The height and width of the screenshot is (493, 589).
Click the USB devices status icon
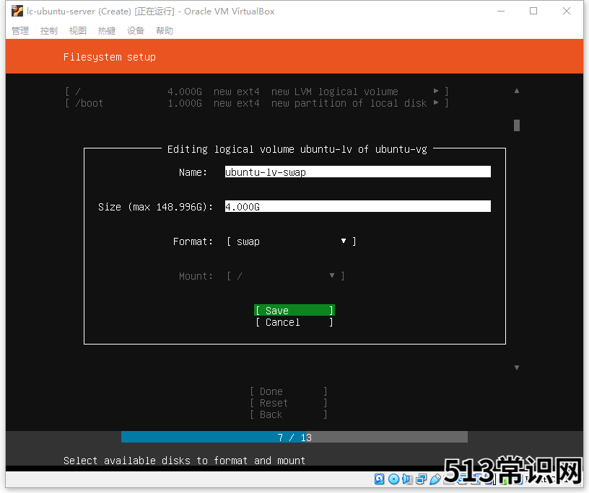[x=435, y=479]
